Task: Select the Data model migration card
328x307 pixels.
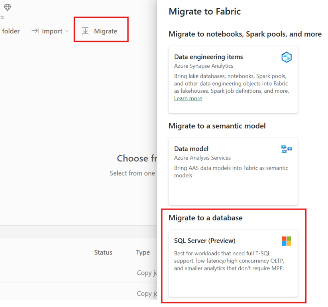Action: (233, 170)
